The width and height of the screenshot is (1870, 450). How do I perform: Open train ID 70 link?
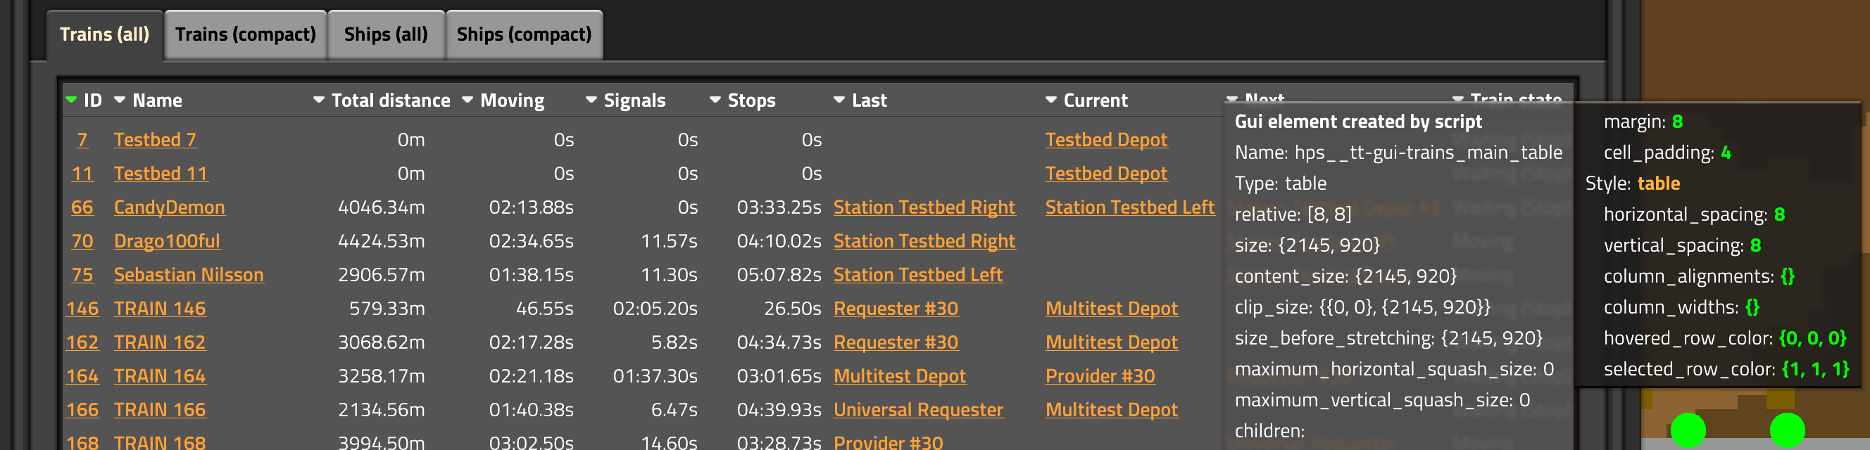[x=82, y=241]
